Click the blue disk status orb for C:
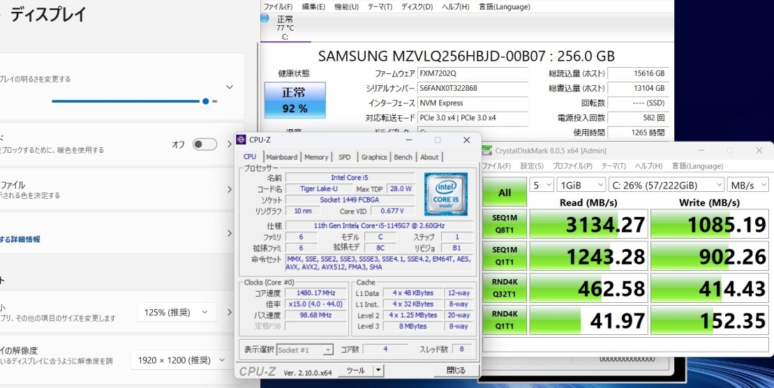The width and height of the screenshot is (774, 388). [265, 18]
